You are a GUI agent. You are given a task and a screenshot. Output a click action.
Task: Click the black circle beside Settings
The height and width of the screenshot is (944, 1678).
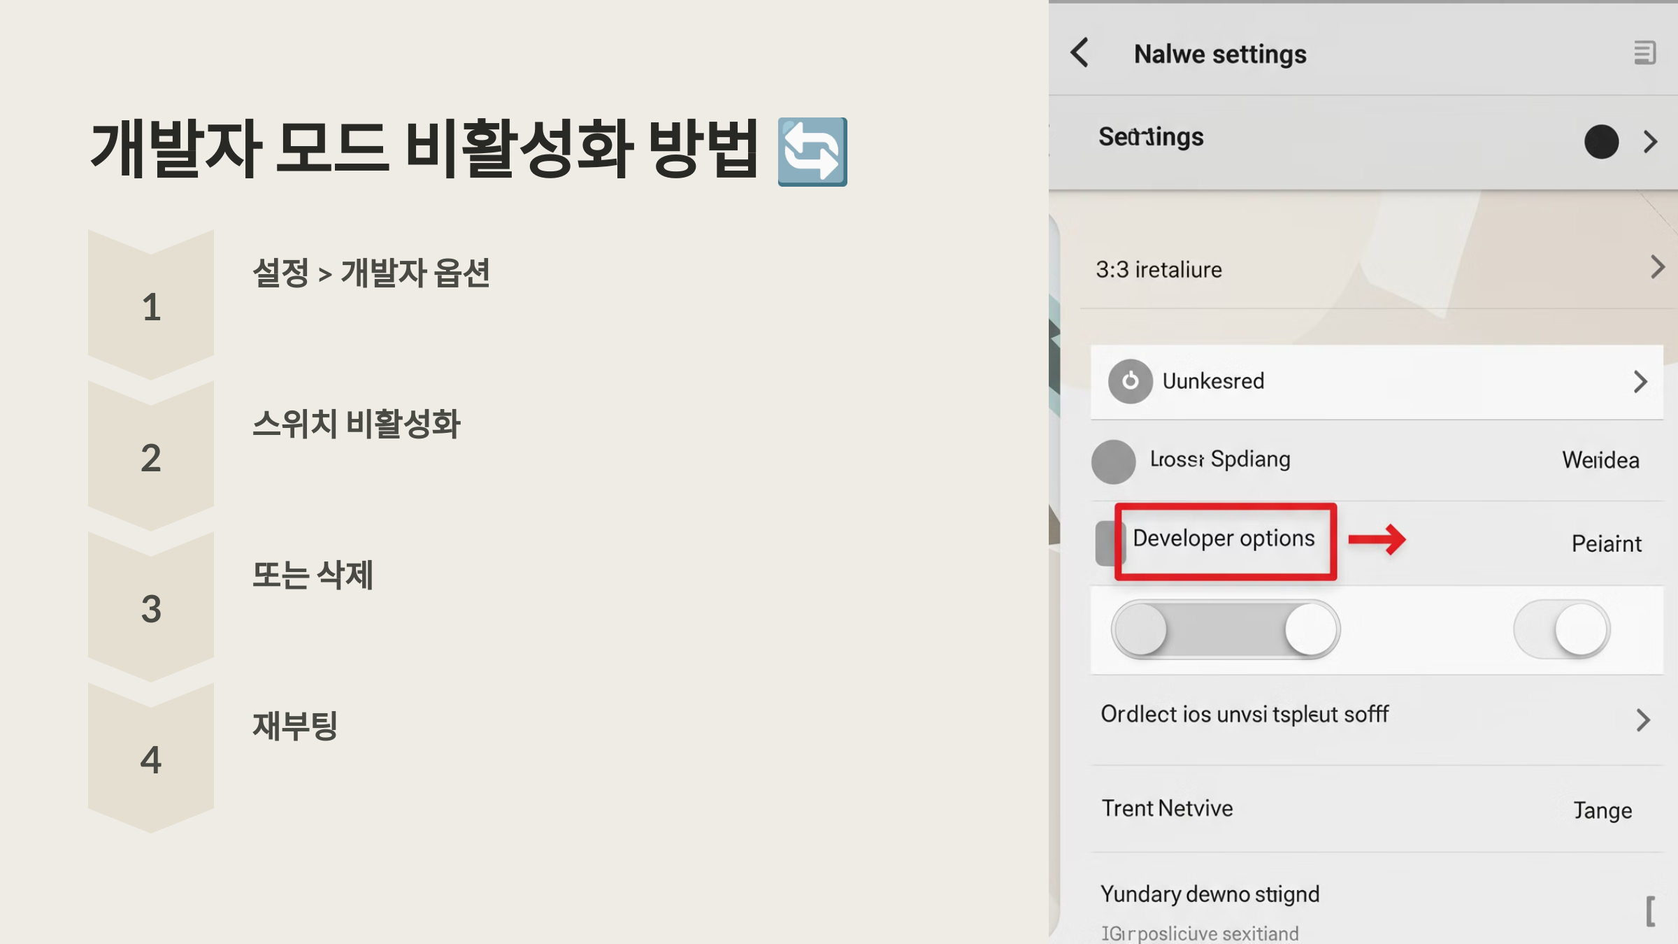[1601, 142]
